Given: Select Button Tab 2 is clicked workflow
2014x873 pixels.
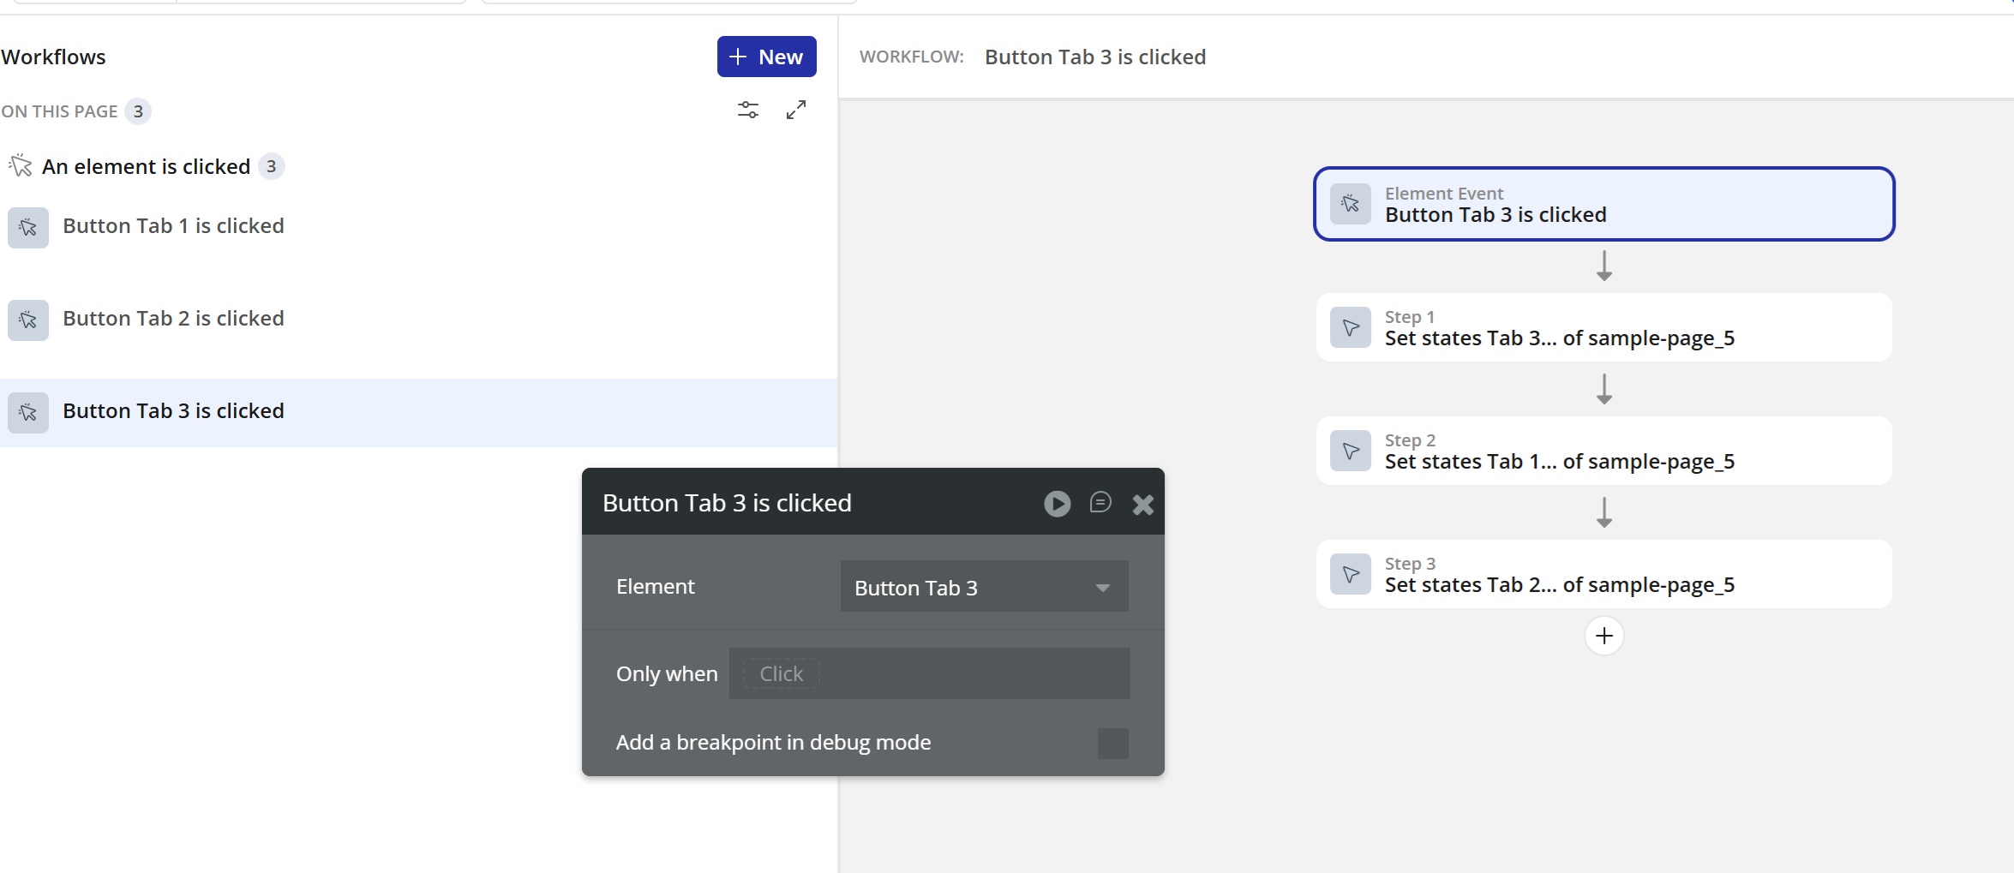Looking at the screenshot, I should (418, 319).
